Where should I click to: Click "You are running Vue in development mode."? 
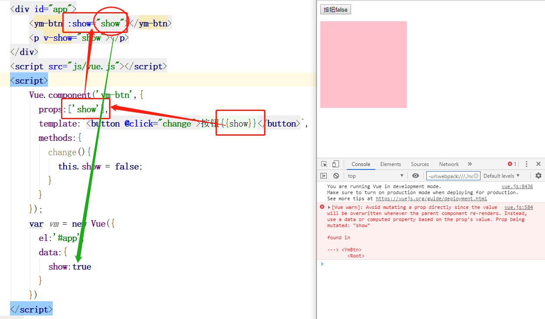coord(384,186)
